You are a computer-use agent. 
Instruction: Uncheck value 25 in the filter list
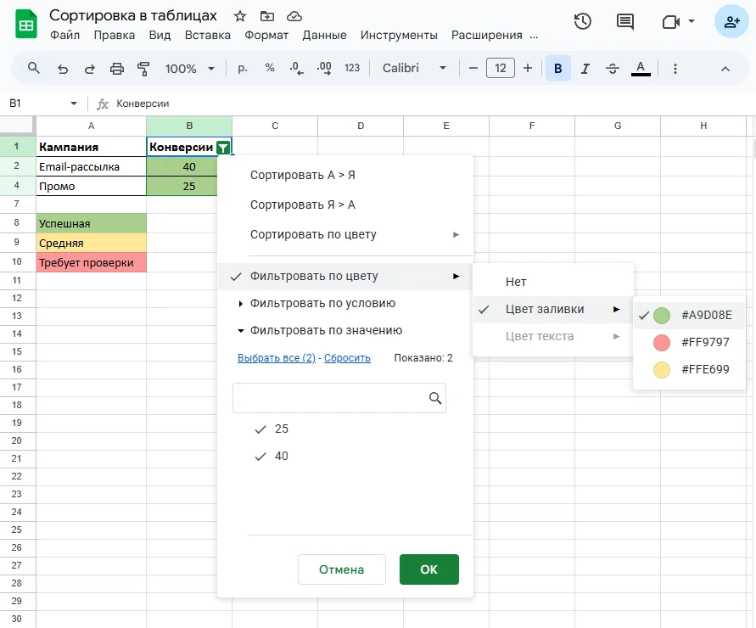tap(260, 429)
